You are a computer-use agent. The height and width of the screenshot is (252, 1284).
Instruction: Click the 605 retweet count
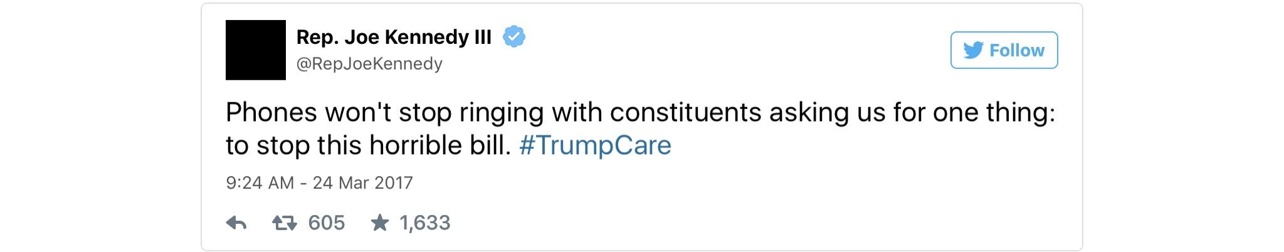point(327,223)
